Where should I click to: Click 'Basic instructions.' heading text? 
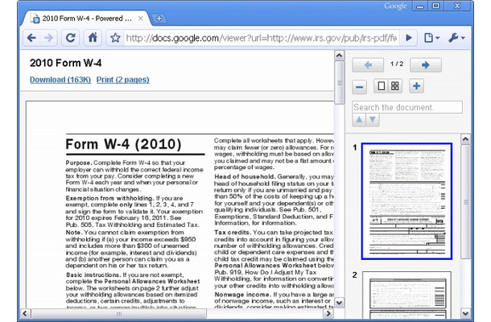[93, 275]
